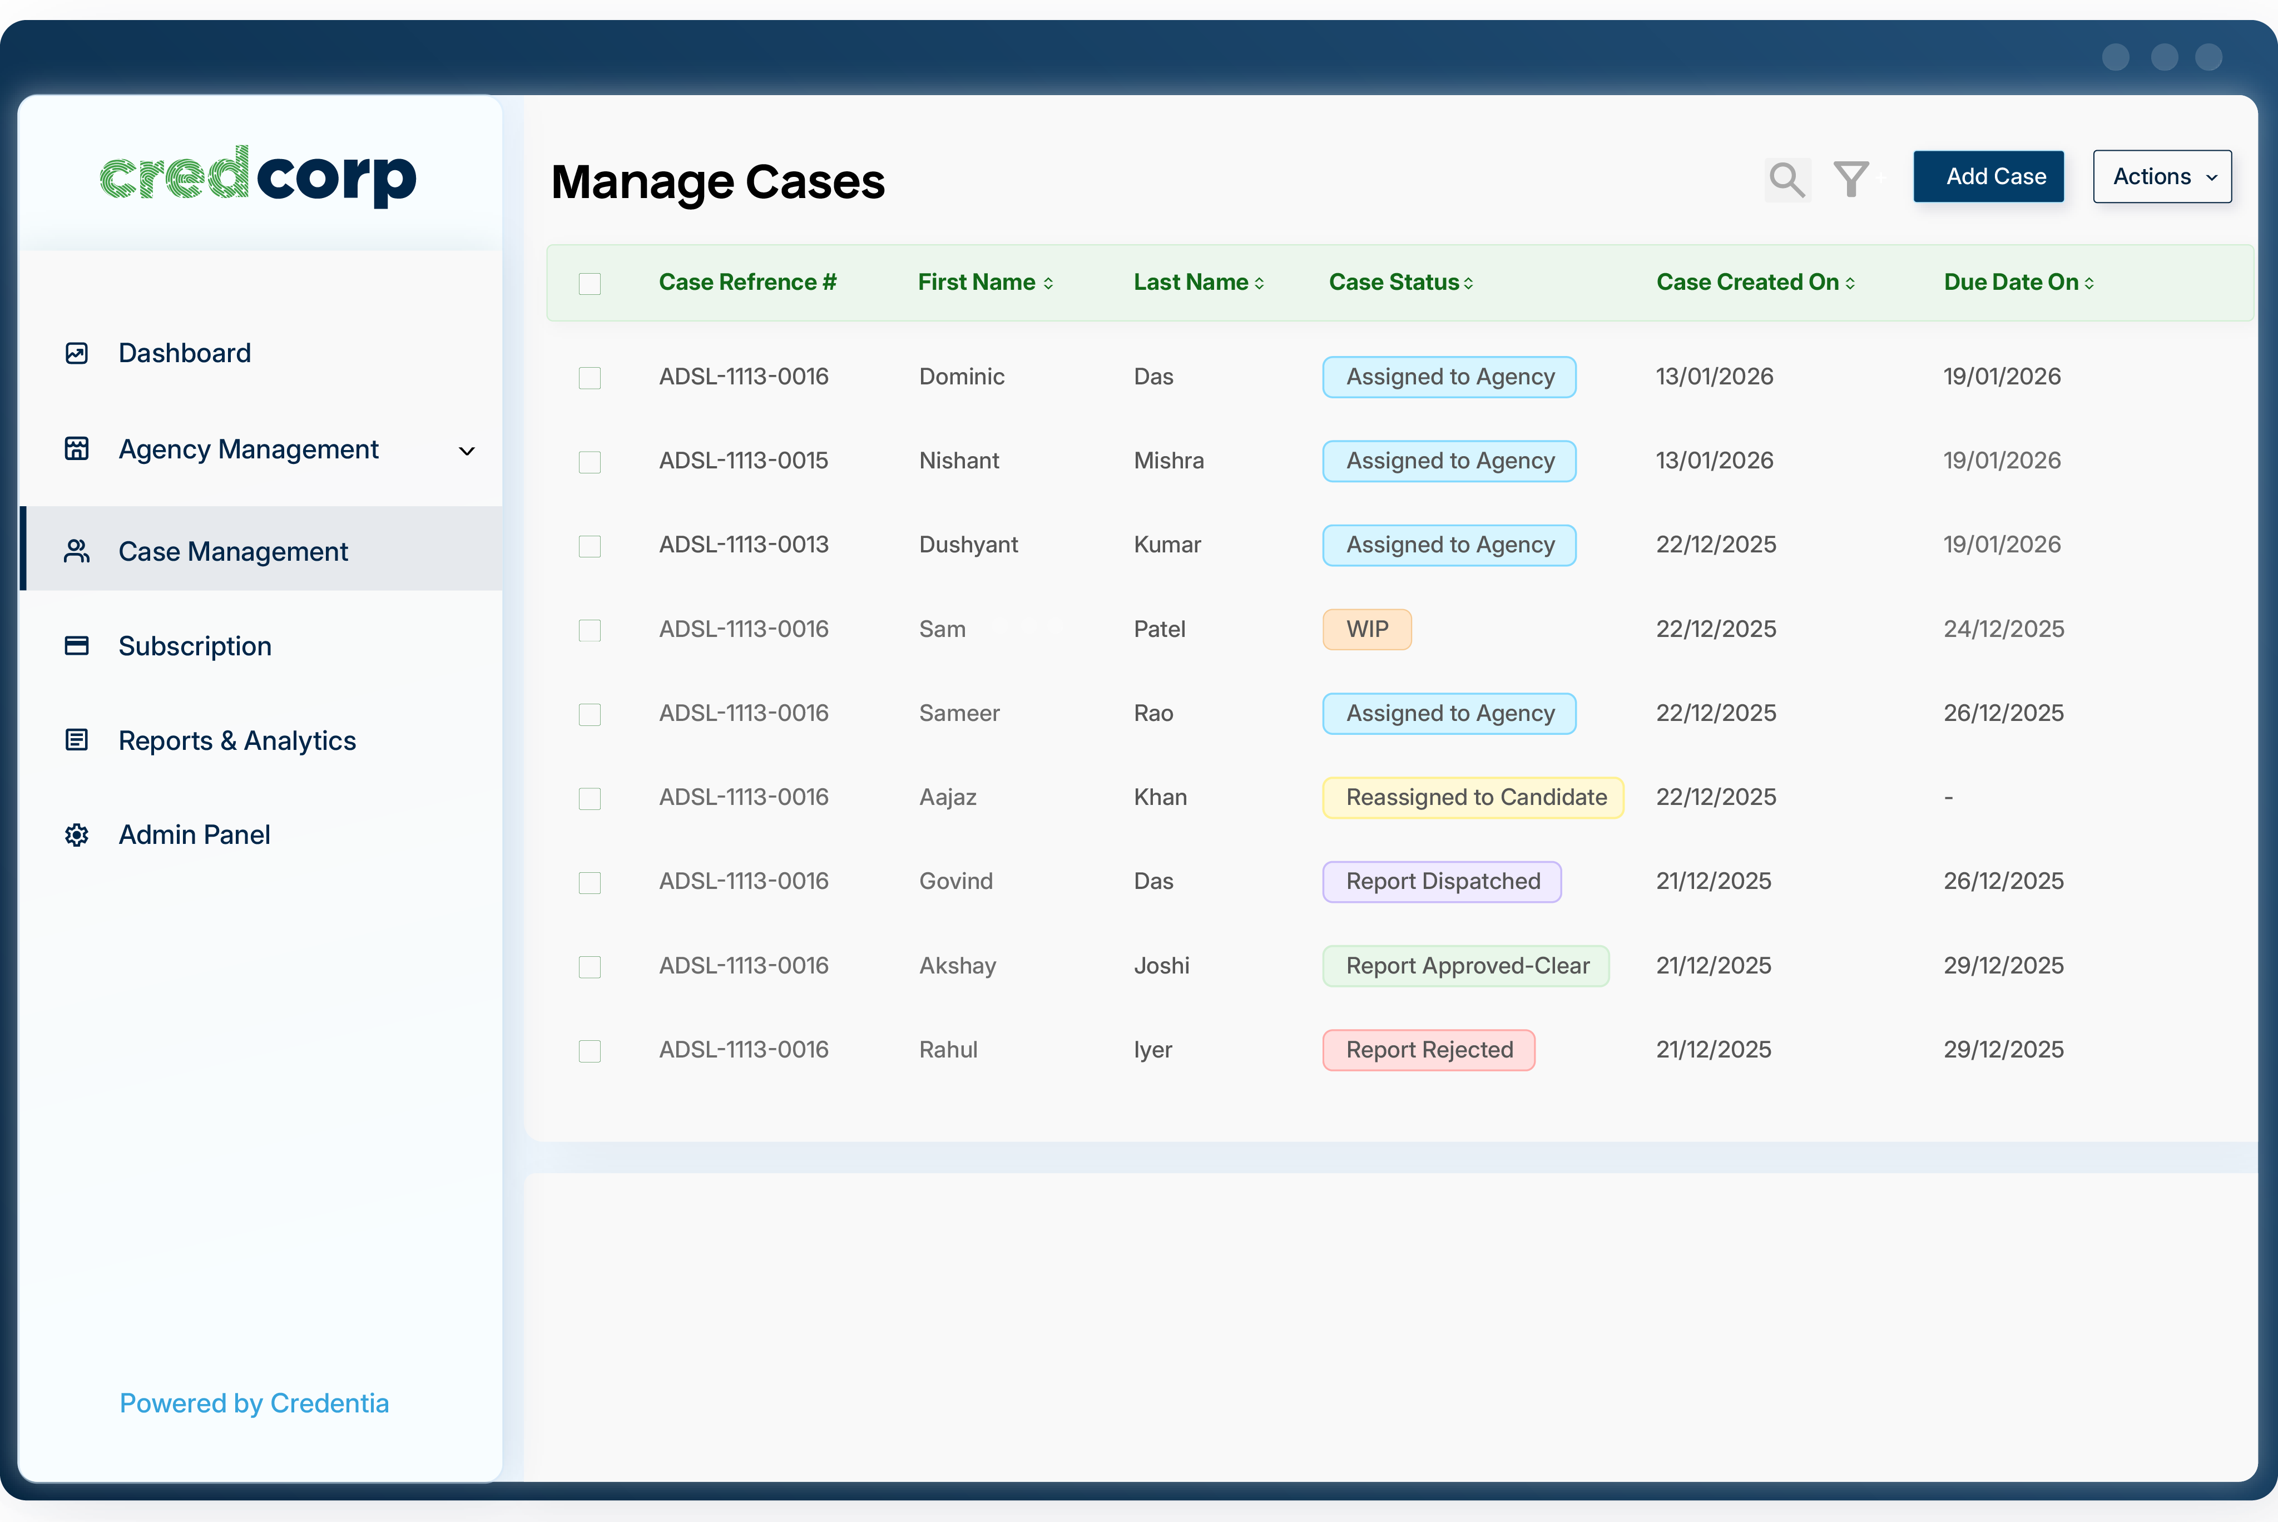This screenshot has height=1522, width=2278.
Task: Check the select-all checkbox in table header
Action: coord(590,283)
